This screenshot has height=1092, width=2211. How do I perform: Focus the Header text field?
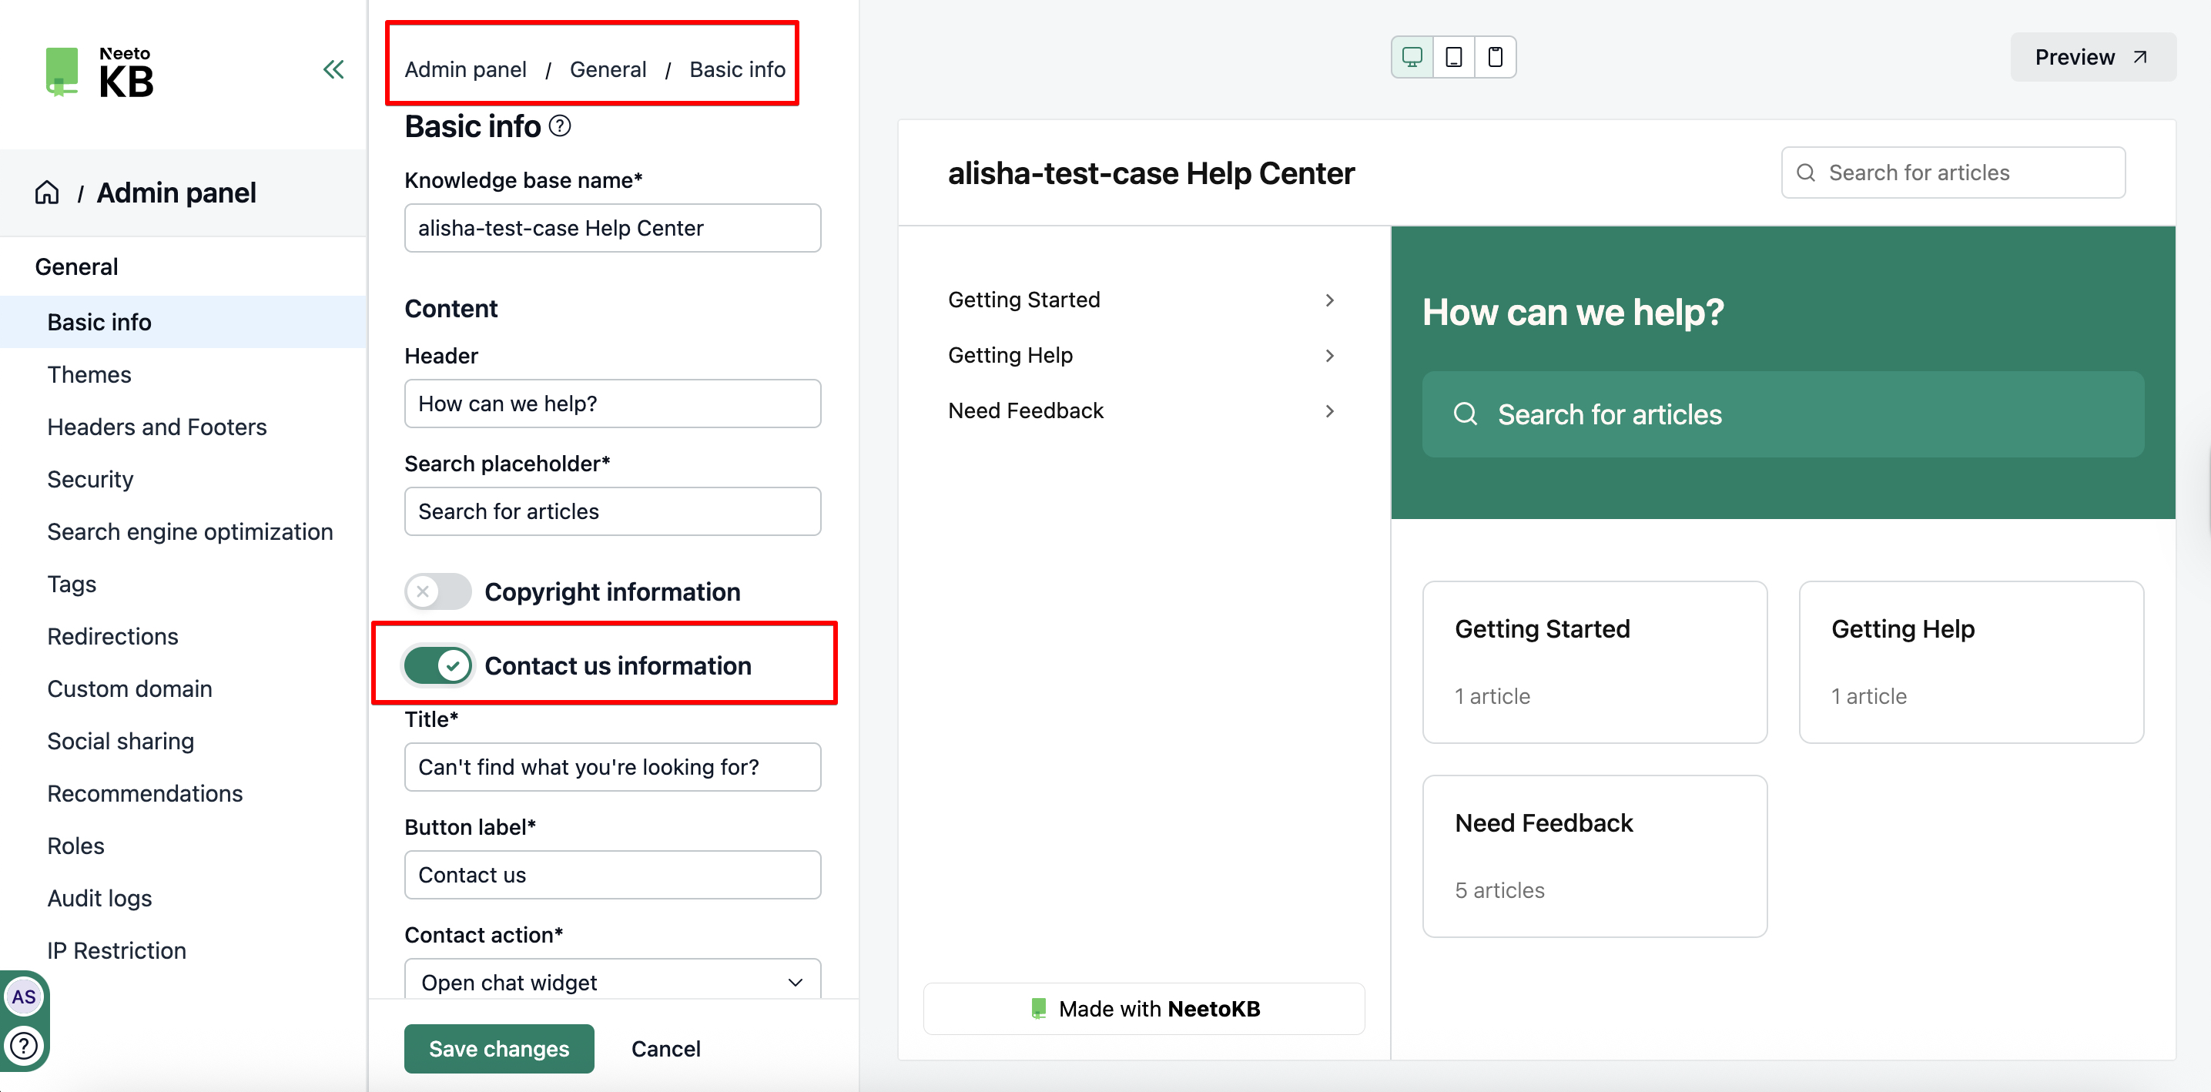coord(613,404)
